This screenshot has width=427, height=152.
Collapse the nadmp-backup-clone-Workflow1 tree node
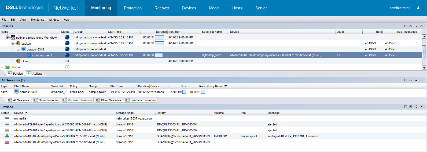click(8, 37)
